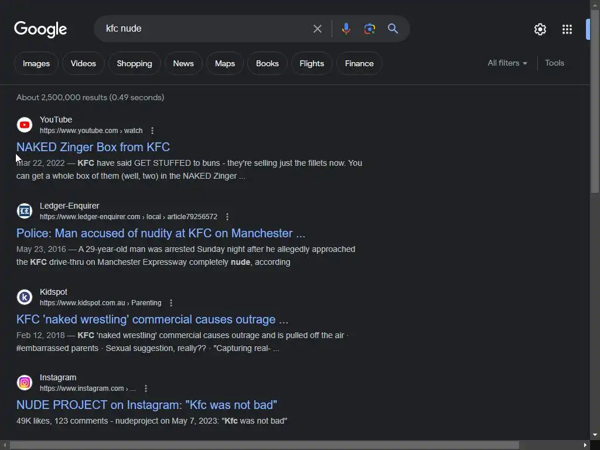
Task: Select the Shopping filter tab
Action: coord(134,63)
